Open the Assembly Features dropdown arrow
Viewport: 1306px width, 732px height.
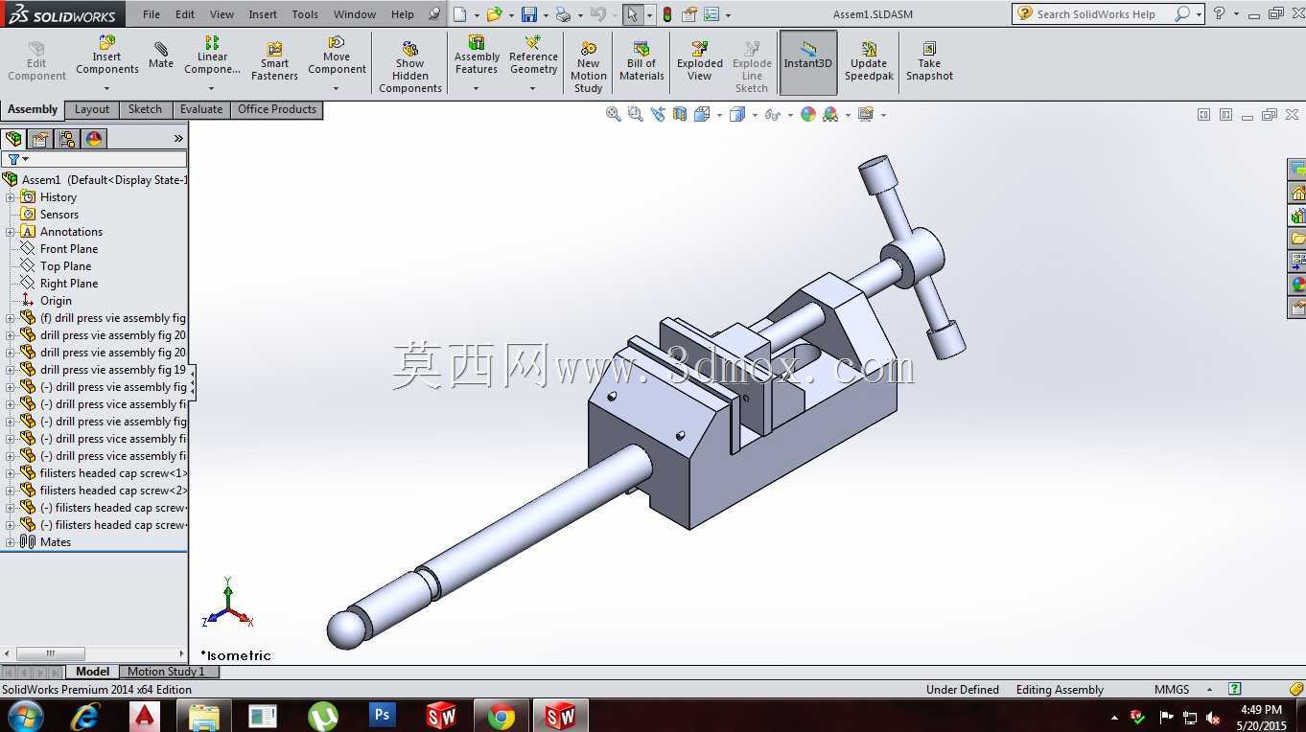(x=477, y=88)
